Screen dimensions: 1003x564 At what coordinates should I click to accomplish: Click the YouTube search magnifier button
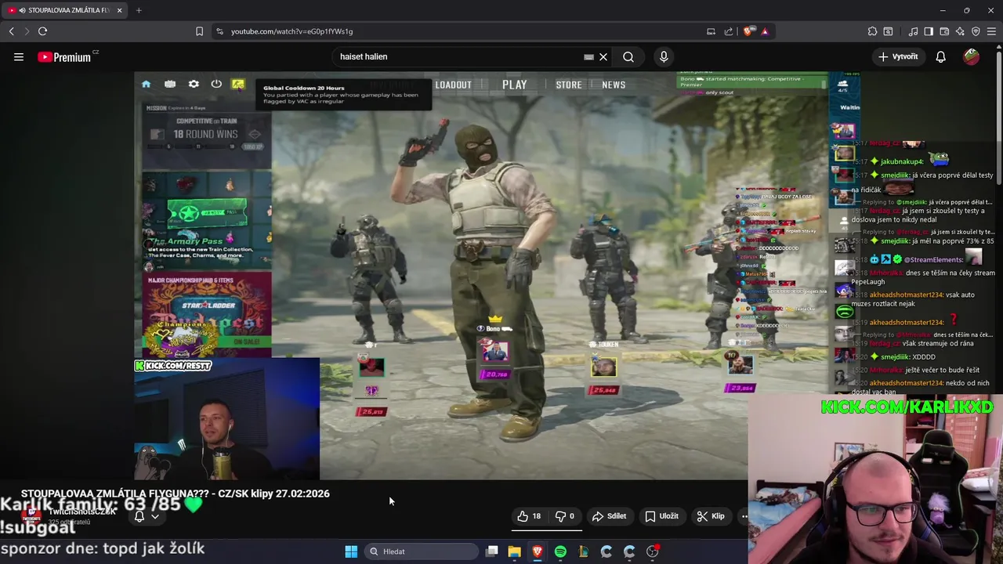tap(628, 56)
